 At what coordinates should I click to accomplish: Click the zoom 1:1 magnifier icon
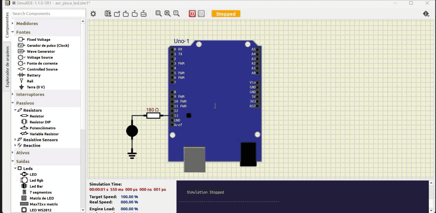[176, 14]
